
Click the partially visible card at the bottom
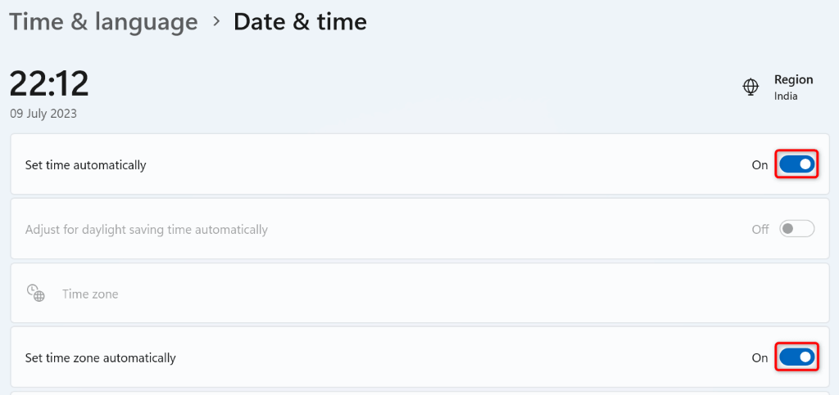pyautogui.click(x=419, y=393)
